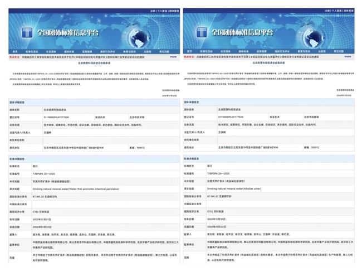The width and height of the screenshot is (362, 271).
Task: Select 团体标准 in right page navigation
Action: pos(243,51)
